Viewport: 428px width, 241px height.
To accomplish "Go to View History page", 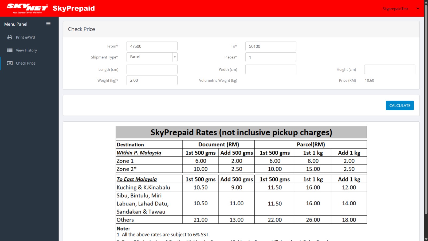I will [26, 50].
